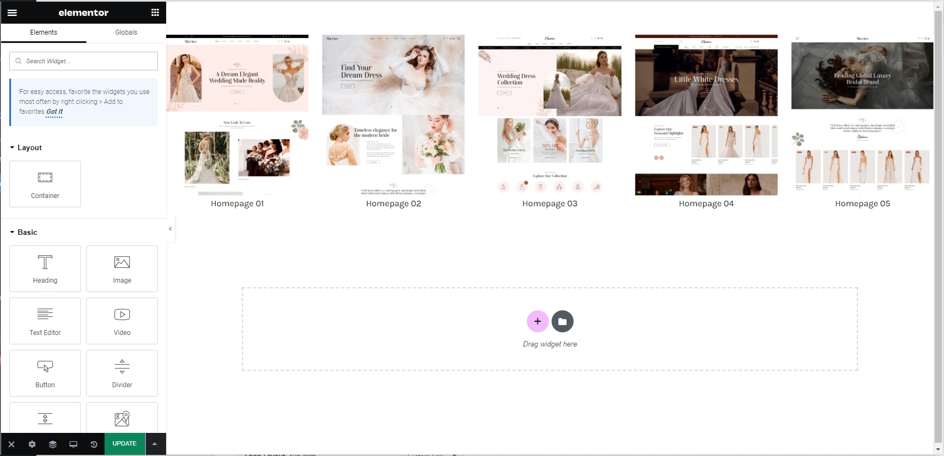Open save options arrow beside Update
Viewport: 944px width, 456px height.
(155, 444)
